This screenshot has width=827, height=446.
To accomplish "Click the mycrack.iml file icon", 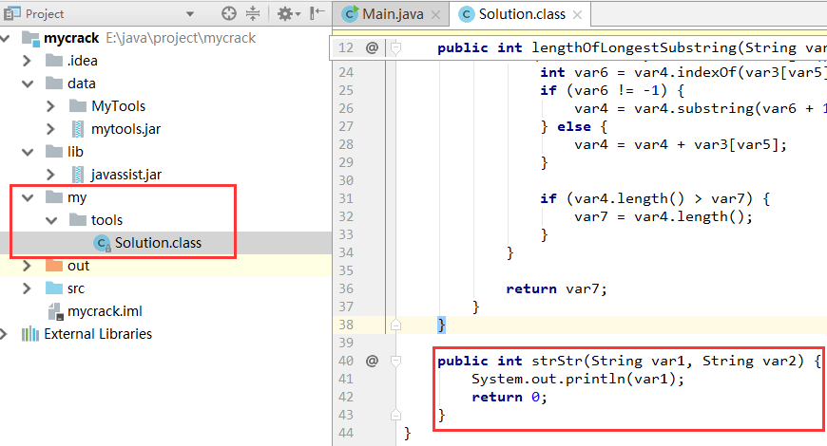I will pyautogui.click(x=55, y=311).
